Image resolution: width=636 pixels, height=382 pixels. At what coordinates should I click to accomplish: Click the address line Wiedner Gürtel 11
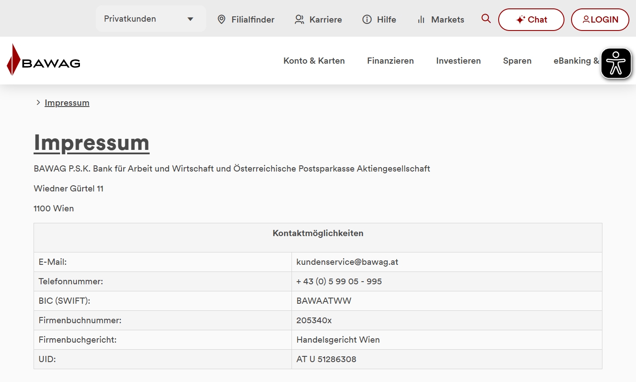[x=68, y=188]
